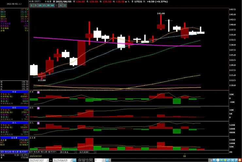Click the horizontal scrollbar right arrow
Screen dimensions: 242x162
211,160
